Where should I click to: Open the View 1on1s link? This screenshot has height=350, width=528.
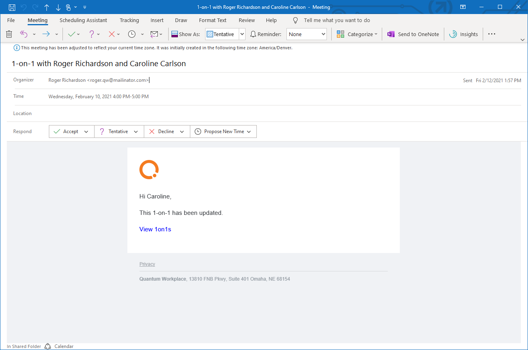(x=155, y=229)
